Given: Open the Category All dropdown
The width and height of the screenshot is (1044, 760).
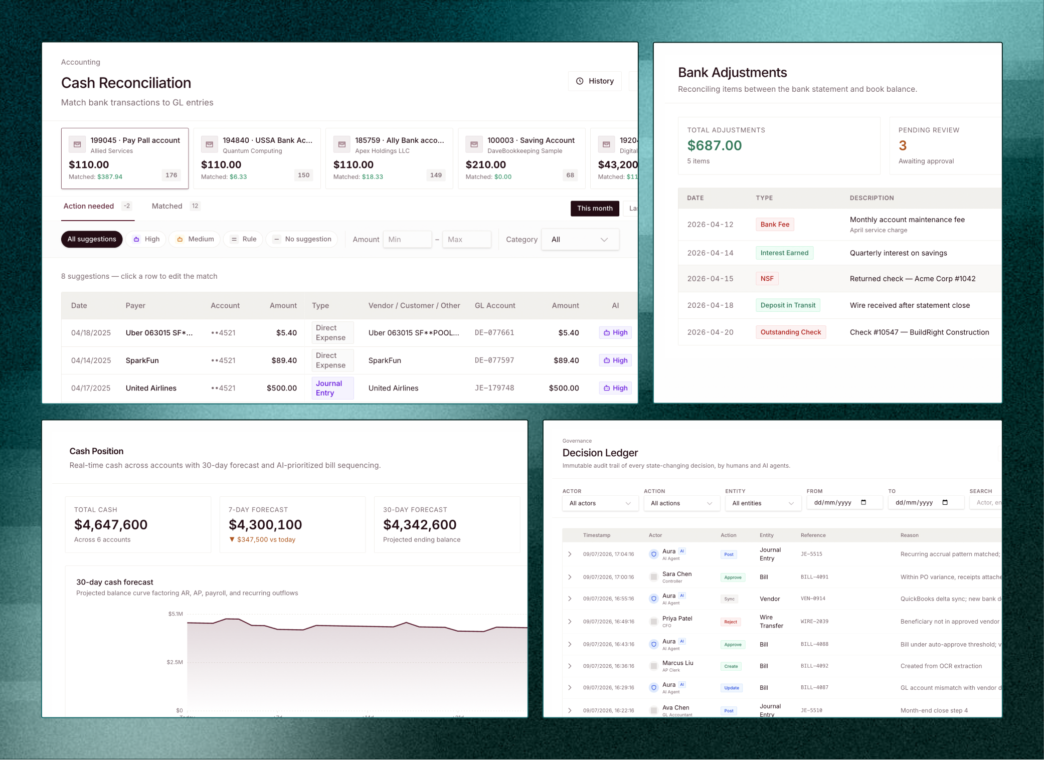Looking at the screenshot, I should 580,240.
